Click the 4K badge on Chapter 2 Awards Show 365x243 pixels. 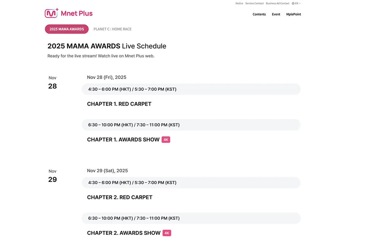click(x=167, y=233)
